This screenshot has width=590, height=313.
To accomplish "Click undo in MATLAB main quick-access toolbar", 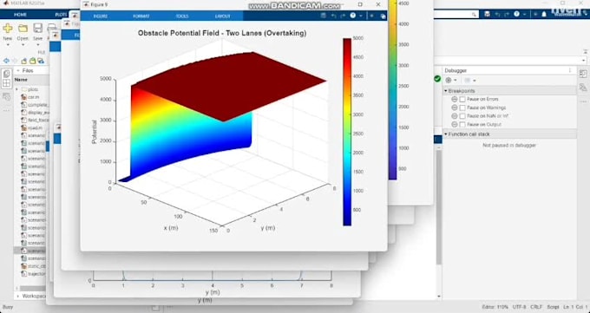I will tap(497, 14).
